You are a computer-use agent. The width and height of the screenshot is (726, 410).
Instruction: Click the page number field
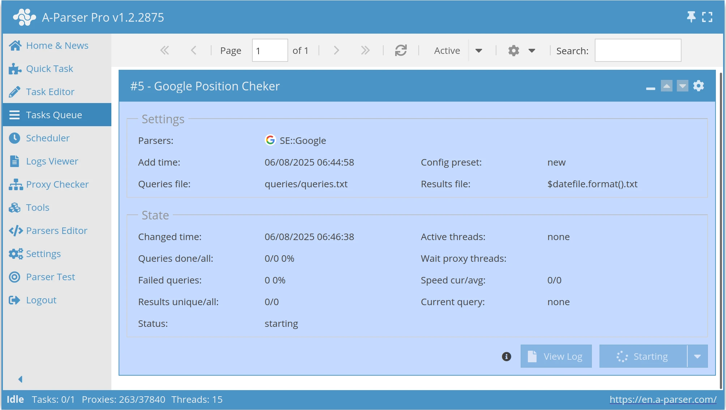click(x=270, y=51)
